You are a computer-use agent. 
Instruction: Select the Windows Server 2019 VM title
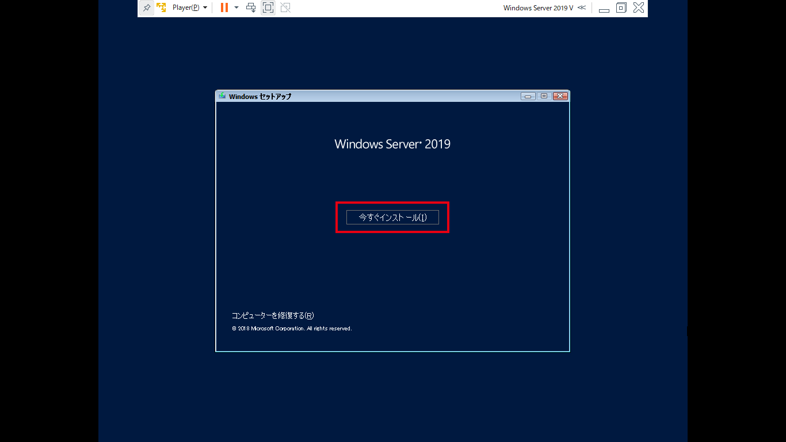[x=538, y=8]
